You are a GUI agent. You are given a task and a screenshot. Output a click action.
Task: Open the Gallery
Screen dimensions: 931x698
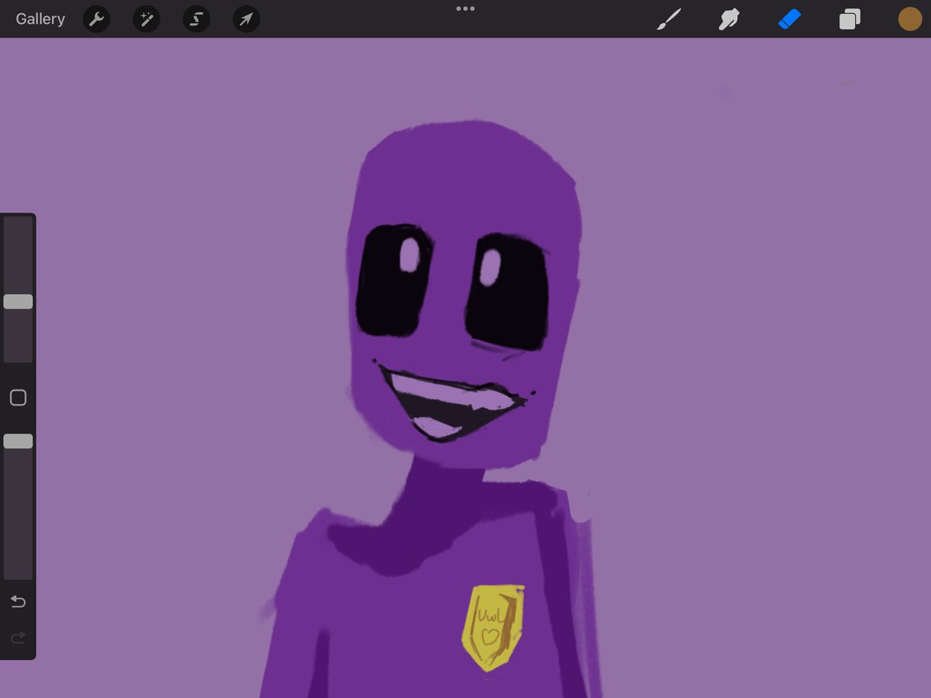click(x=40, y=19)
